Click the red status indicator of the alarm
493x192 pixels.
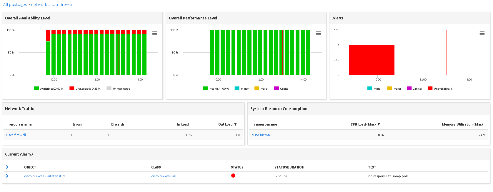(x=233, y=176)
